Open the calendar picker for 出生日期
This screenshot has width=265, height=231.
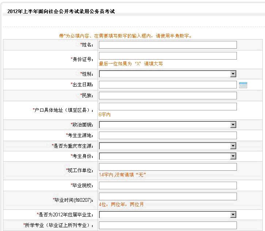coord(243,85)
